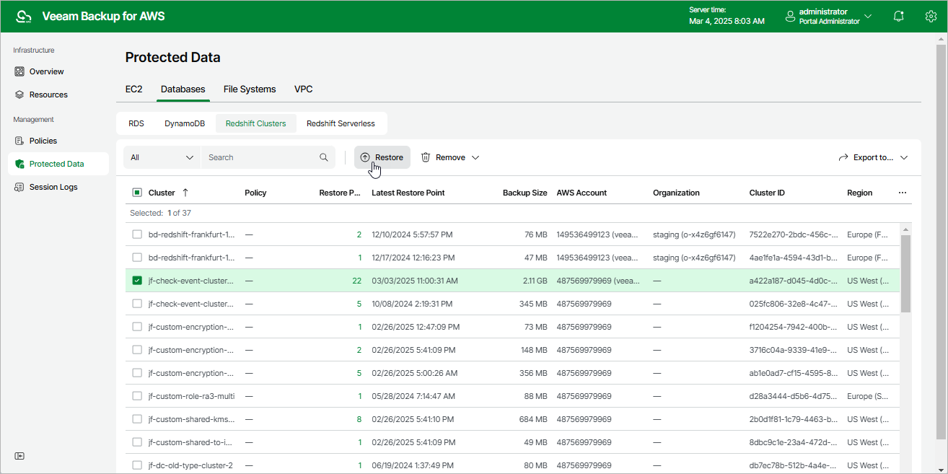Click the Veeam logo icon in header

pyautogui.click(x=24, y=16)
